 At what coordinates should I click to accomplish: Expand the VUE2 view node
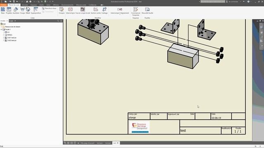coord(4,40)
